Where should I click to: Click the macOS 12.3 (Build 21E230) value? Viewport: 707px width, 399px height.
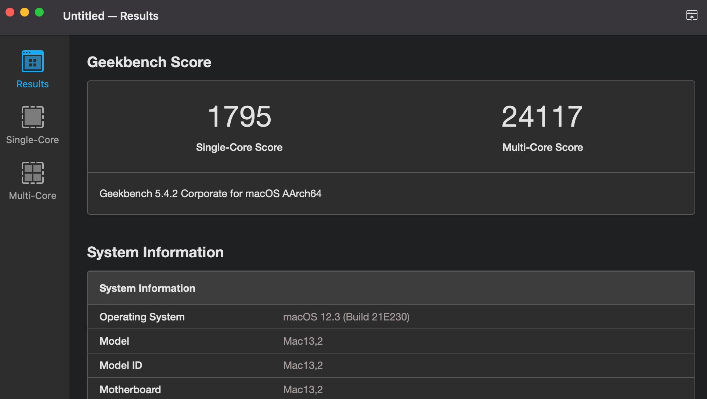346,317
